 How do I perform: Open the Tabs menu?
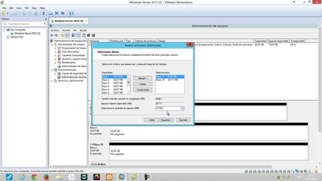click(34, 8)
